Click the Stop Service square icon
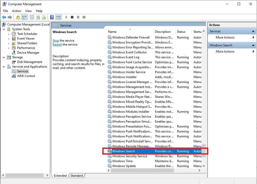The width and height of the screenshot is (257, 184). coord(72,17)
